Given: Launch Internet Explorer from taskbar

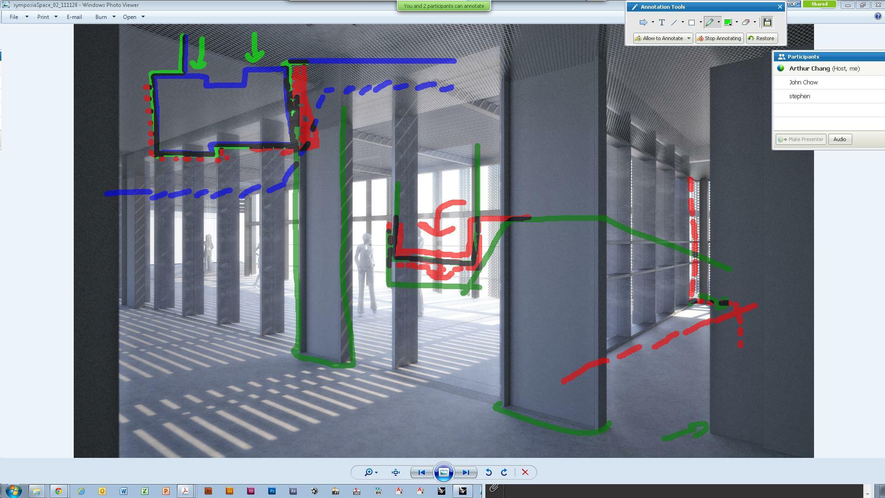Looking at the screenshot, I should pyautogui.click(x=81, y=491).
